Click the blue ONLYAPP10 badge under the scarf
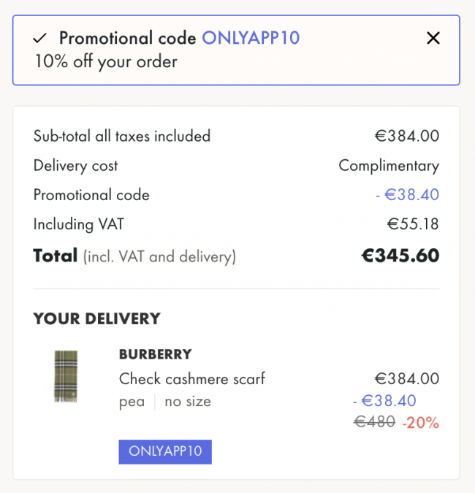 point(165,451)
